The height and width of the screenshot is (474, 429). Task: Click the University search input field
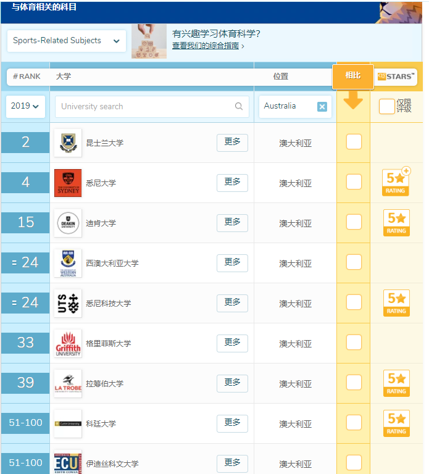pos(145,106)
